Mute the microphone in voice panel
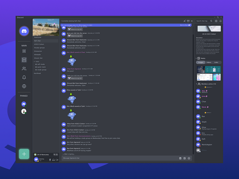Image resolution: width=239 pixels, height=179 pixels. tap(50, 160)
